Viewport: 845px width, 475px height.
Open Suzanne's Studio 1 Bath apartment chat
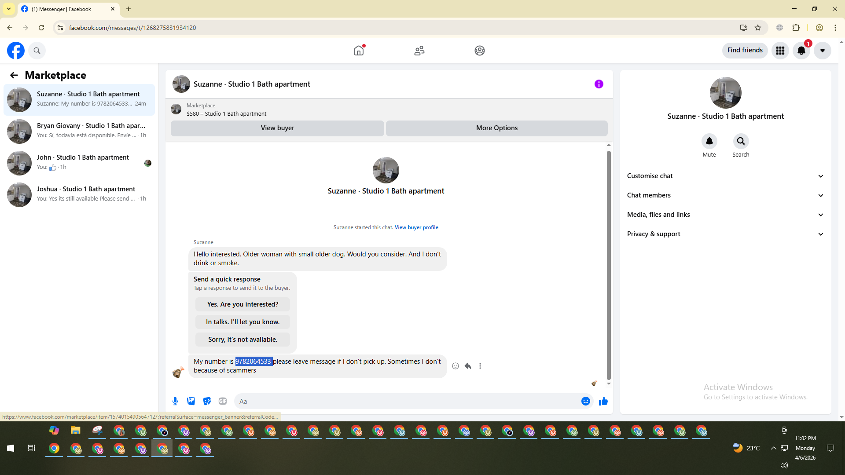coord(79,100)
